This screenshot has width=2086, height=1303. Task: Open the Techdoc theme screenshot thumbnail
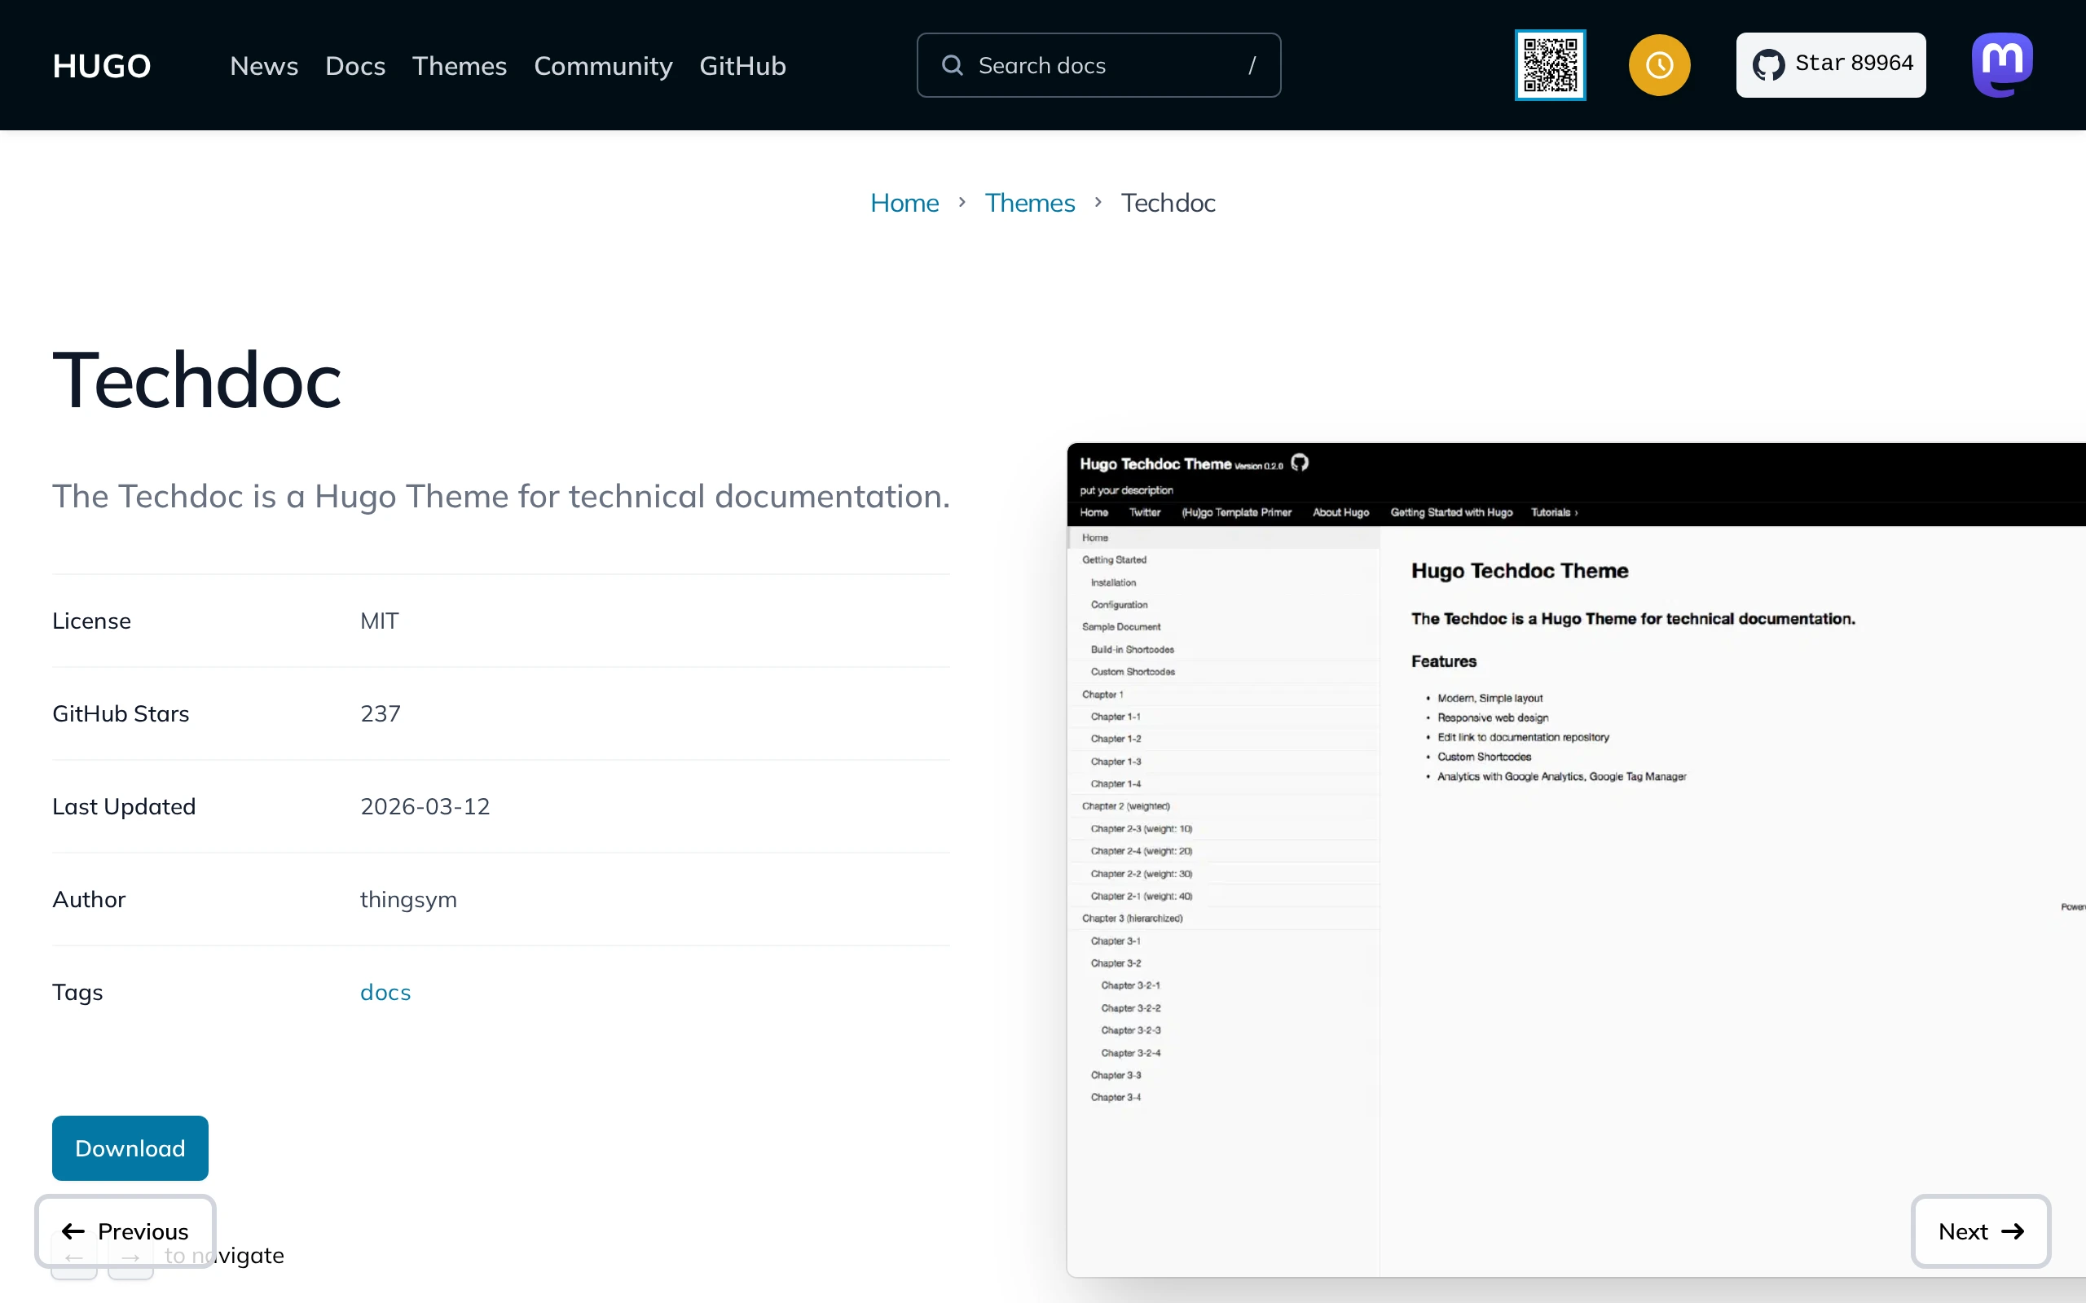[x=1576, y=859]
